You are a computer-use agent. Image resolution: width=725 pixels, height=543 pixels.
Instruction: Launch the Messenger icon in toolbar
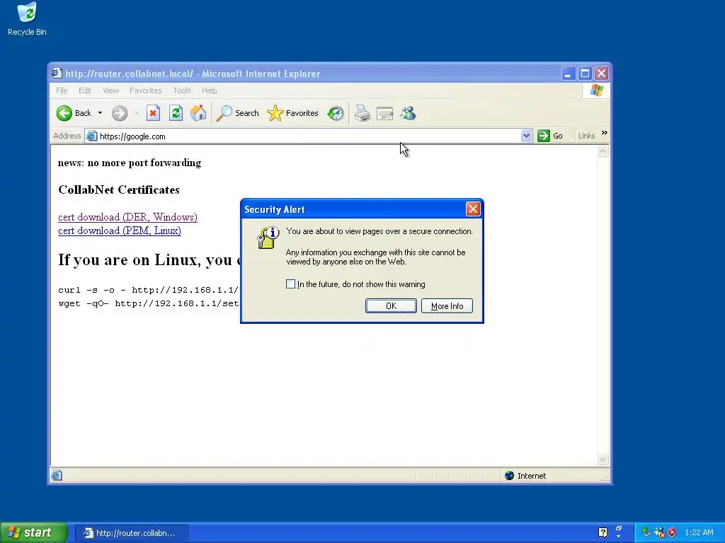pos(409,113)
